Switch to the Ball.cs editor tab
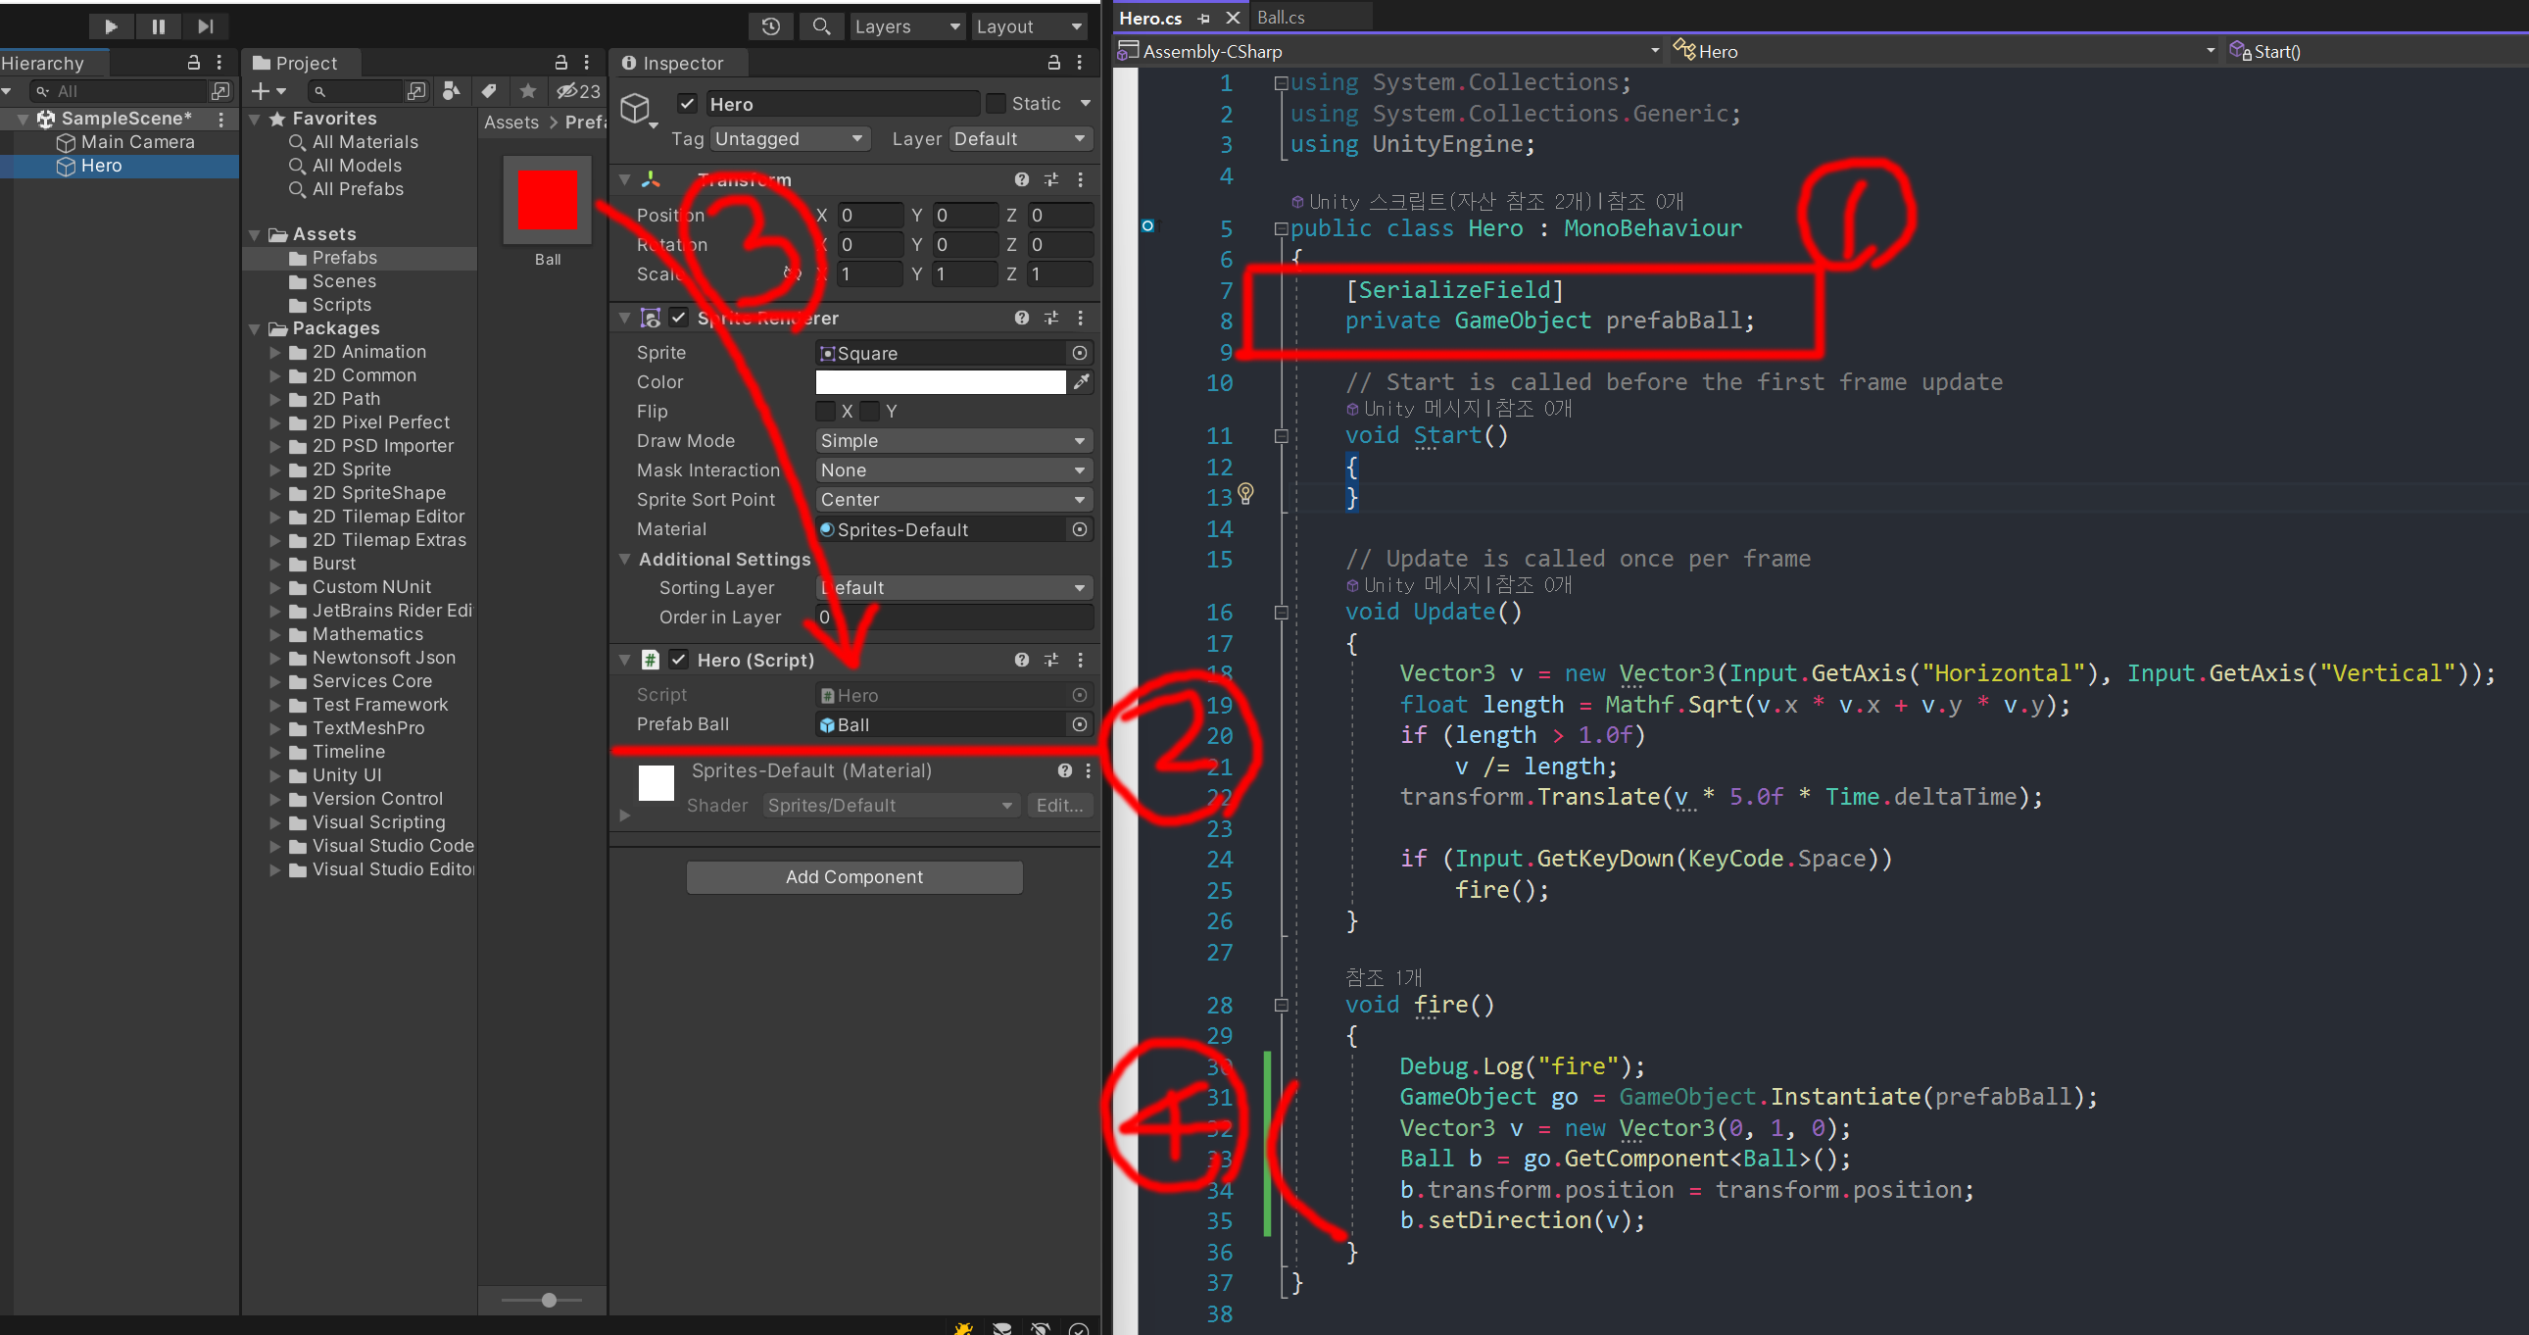The height and width of the screenshot is (1335, 2529). [x=1281, y=17]
